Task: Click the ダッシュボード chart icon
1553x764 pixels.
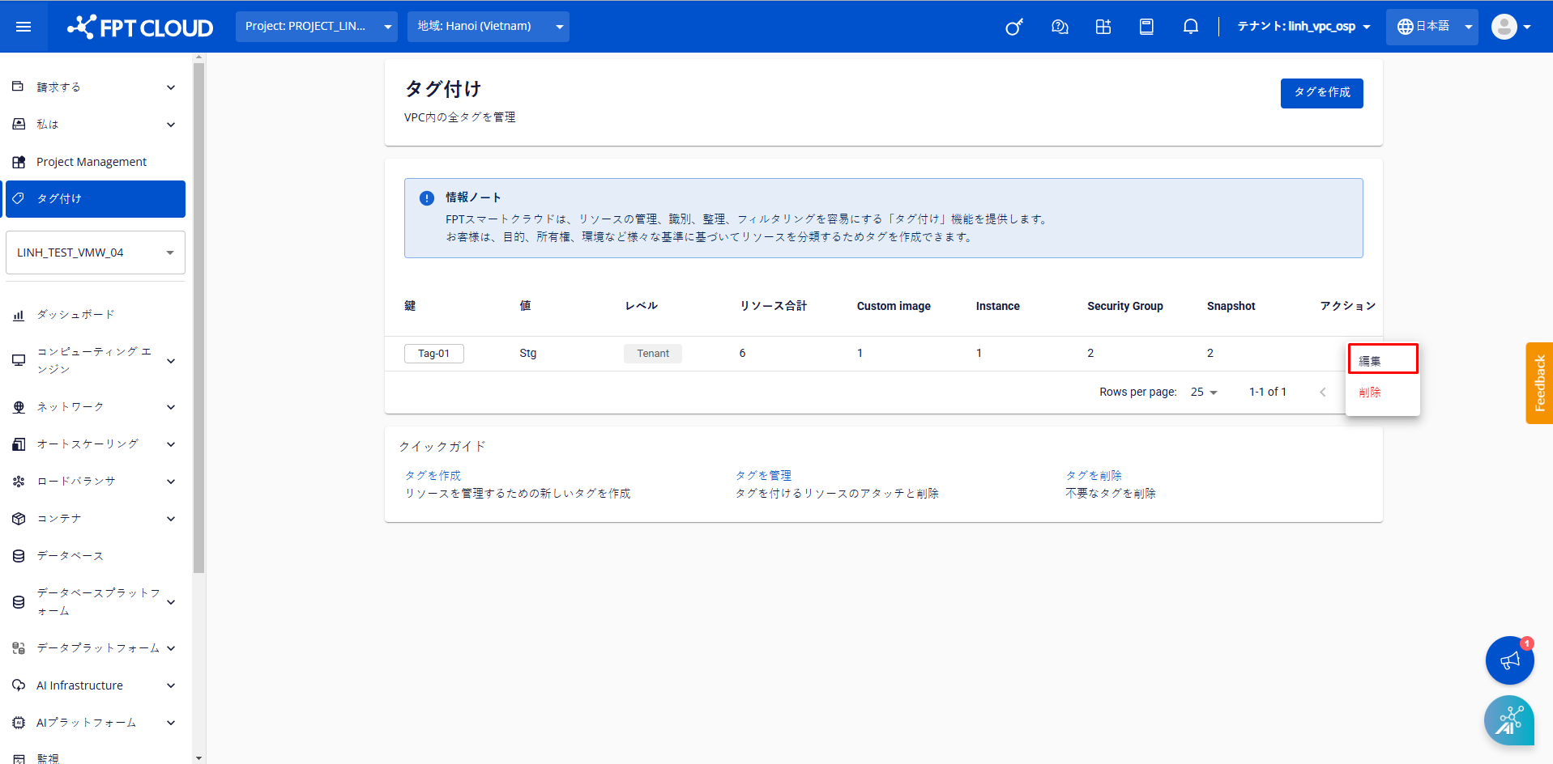Action: tap(19, 315)
